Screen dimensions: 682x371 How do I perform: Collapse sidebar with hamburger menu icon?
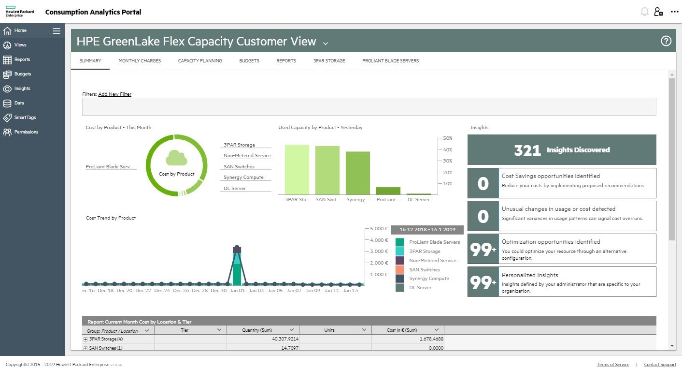57,31
